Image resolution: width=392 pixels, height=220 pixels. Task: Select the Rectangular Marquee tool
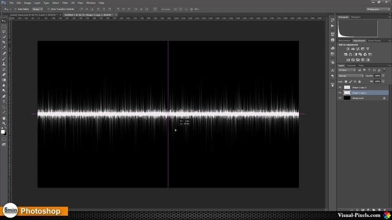point(4,26)
